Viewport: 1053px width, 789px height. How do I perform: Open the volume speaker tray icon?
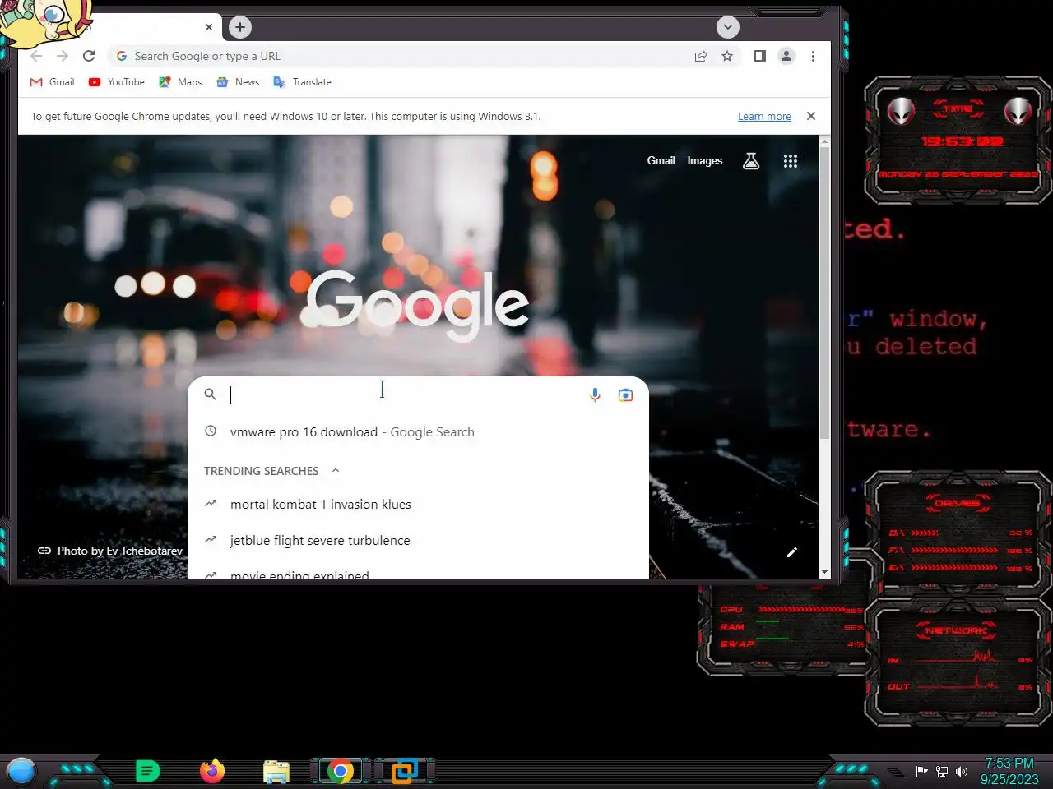[962, 772]
